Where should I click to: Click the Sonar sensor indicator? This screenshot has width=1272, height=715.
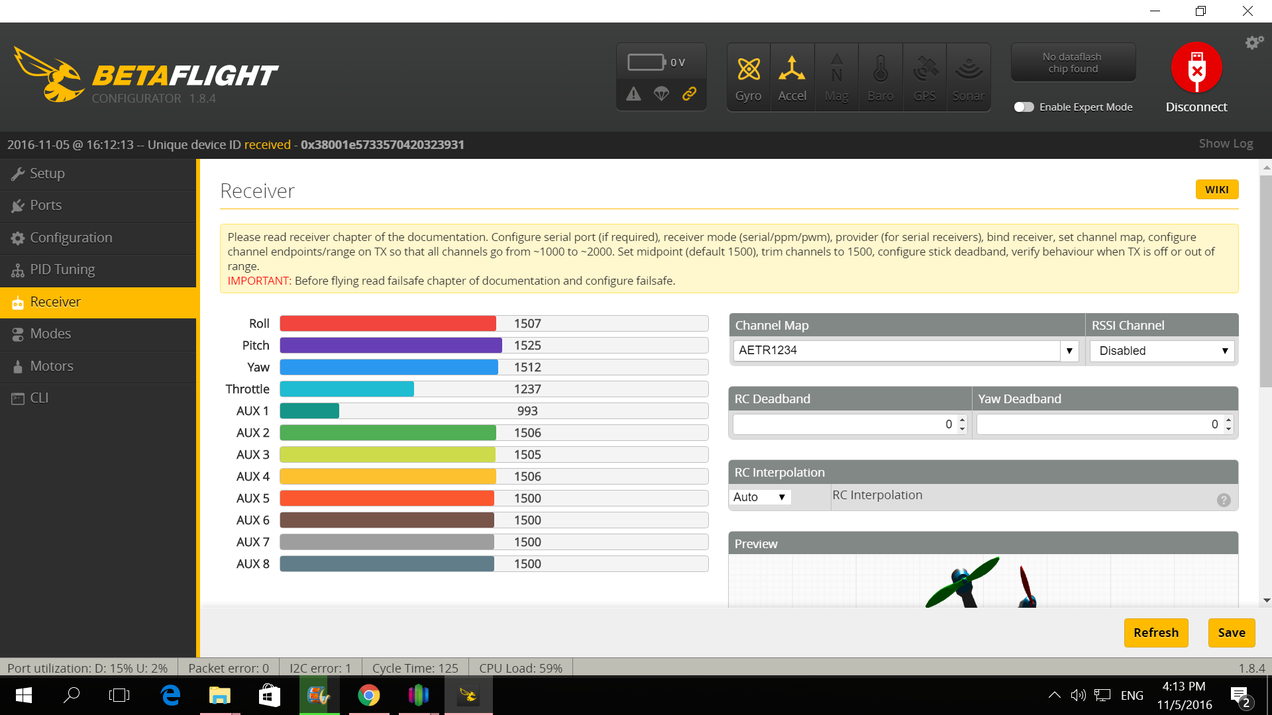pos(969,76)
